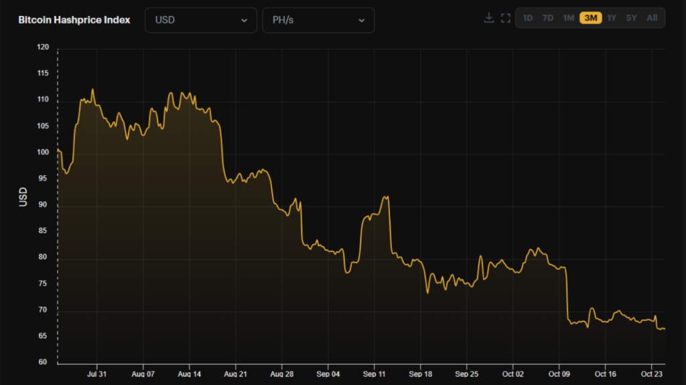Screen dimensions: 686x385
Task: Switch chart to 7D range
Action: (x=548, y=18)
